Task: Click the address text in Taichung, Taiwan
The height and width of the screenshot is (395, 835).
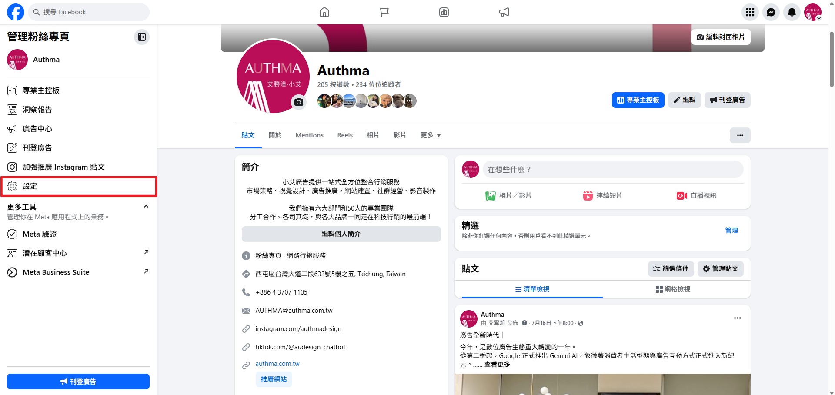Action: [x=331, y=274]
